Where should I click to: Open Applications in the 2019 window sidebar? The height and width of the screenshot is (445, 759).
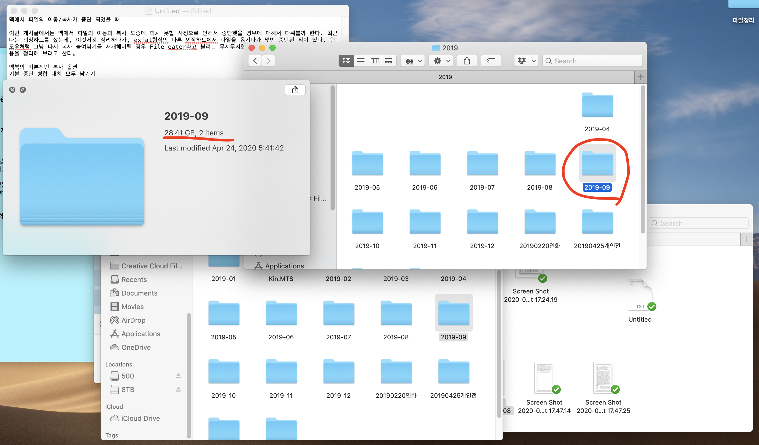(279, 266)
